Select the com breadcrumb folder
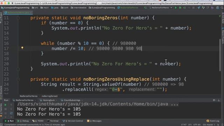 tap(65, 8)
